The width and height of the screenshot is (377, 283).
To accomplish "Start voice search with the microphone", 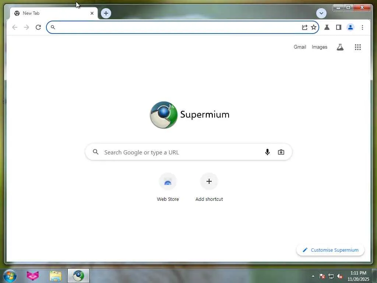I will pyautogui.click(x=267, y=152).
